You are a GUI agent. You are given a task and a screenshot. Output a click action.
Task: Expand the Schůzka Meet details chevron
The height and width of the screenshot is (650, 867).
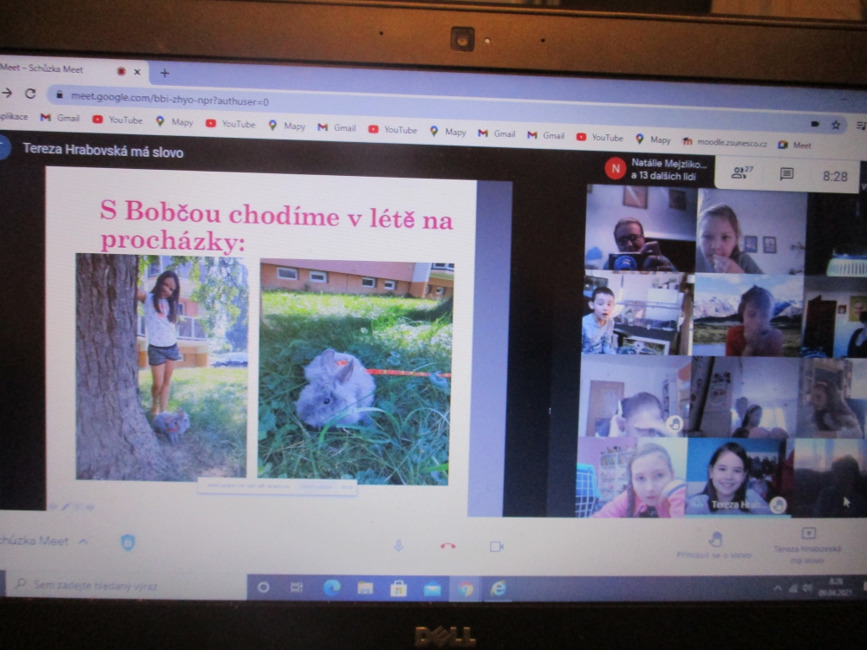tap(83, 541)
